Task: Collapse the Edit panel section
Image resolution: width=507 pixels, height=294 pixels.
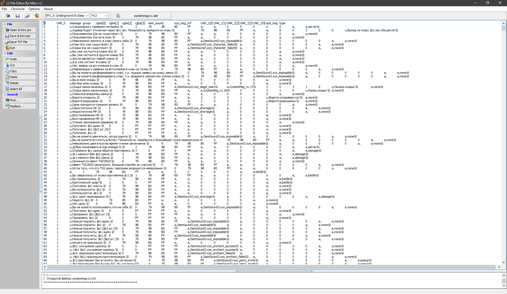Action: tap(5, 53)
